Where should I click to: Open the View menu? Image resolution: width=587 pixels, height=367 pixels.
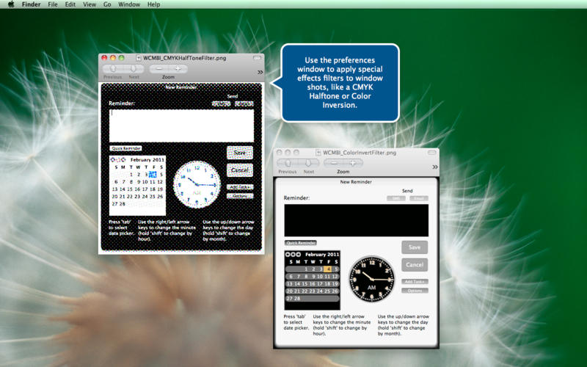click(90, 4)
